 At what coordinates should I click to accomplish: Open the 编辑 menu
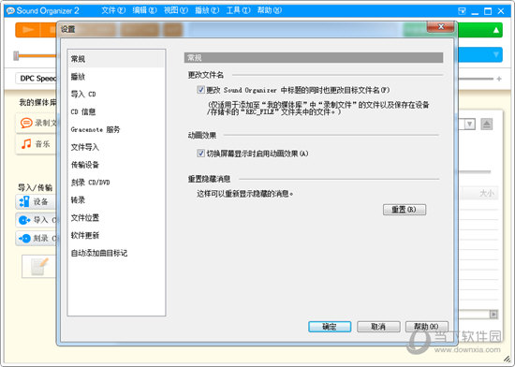(144, 10)
